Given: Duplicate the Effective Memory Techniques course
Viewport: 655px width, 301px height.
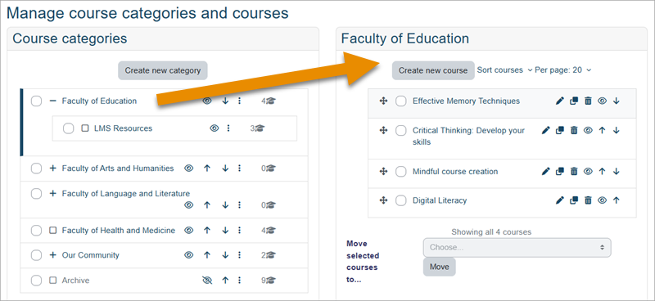Looking at the screenshot, I should point(574,101).
